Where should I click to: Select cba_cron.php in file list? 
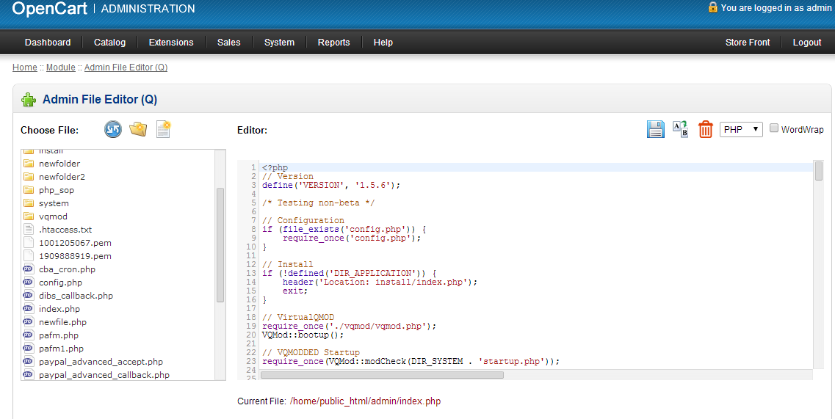[x=67, y=269]
